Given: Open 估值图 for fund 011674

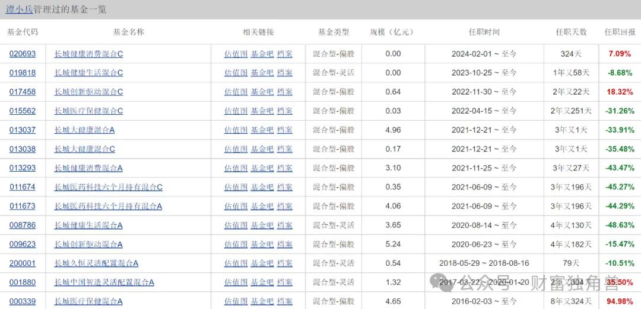Looking at the screenshot, I should 236,187.
